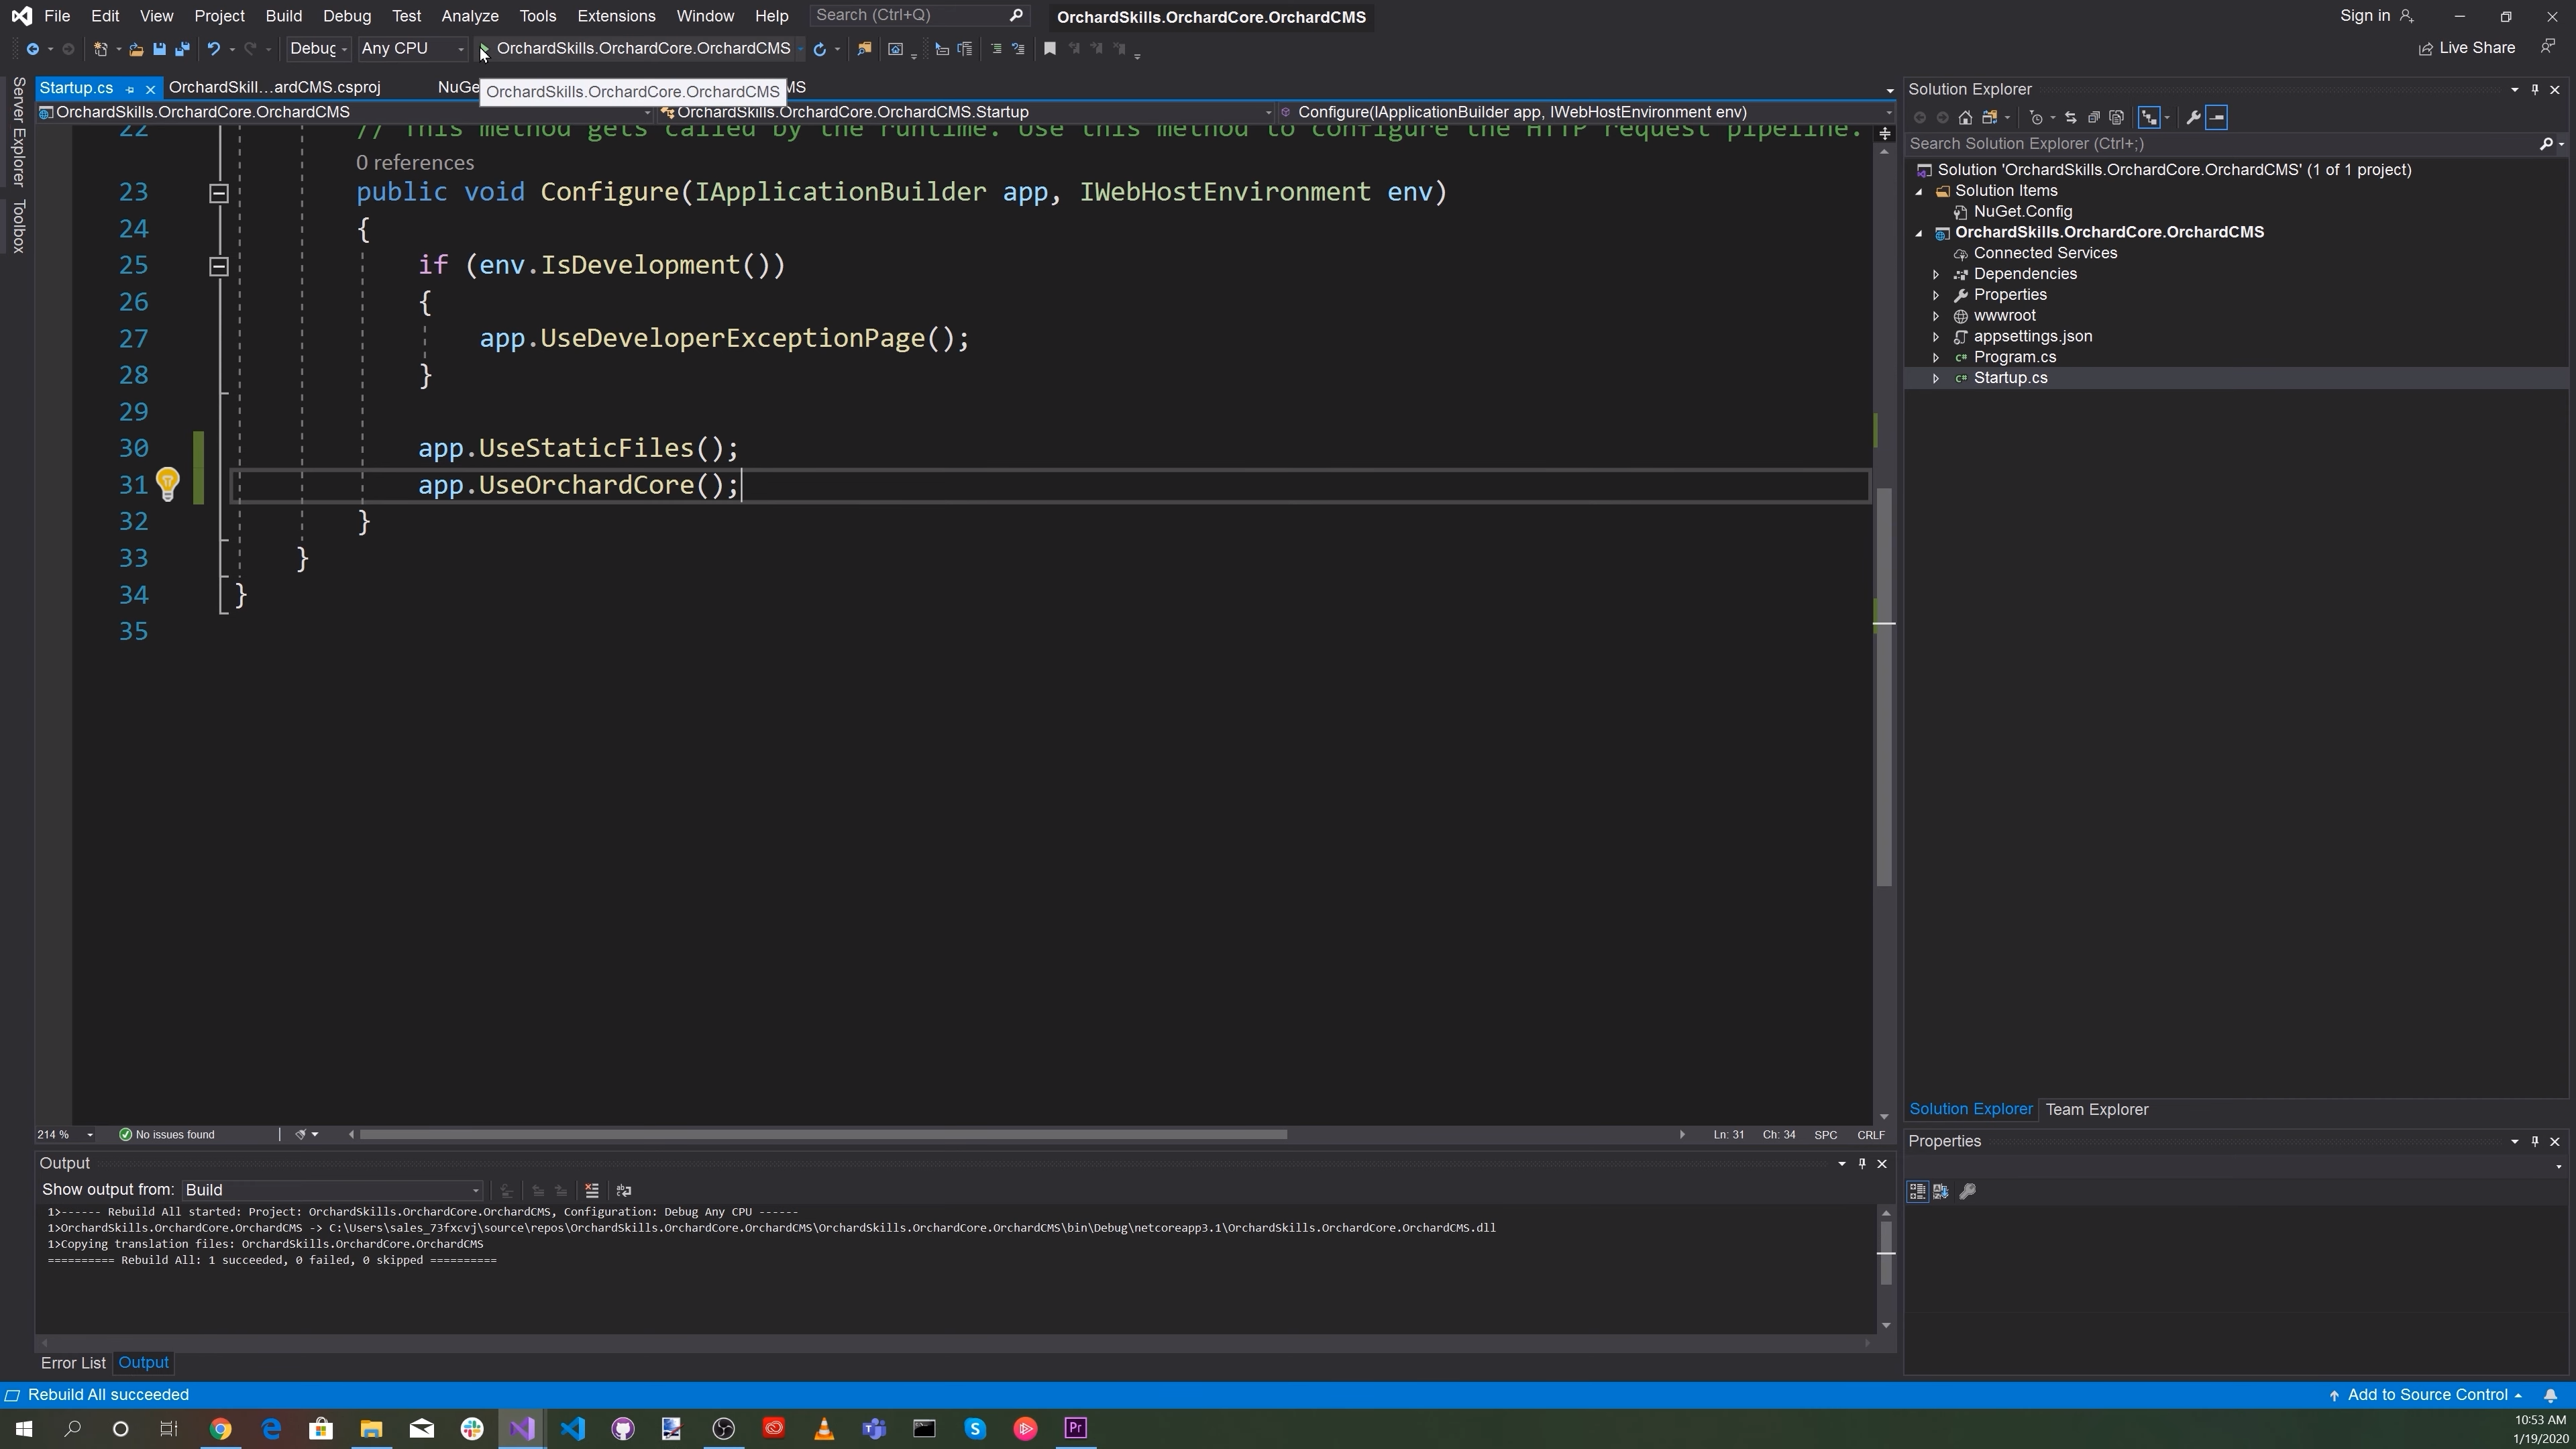This screenshot has width=2576, height=1449.
Task: Toggle Show All Files in Solution Explorer
Action: pyautogui.click(x=2116, y=118)
